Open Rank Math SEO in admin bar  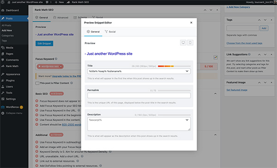click(x=78, y=2)
